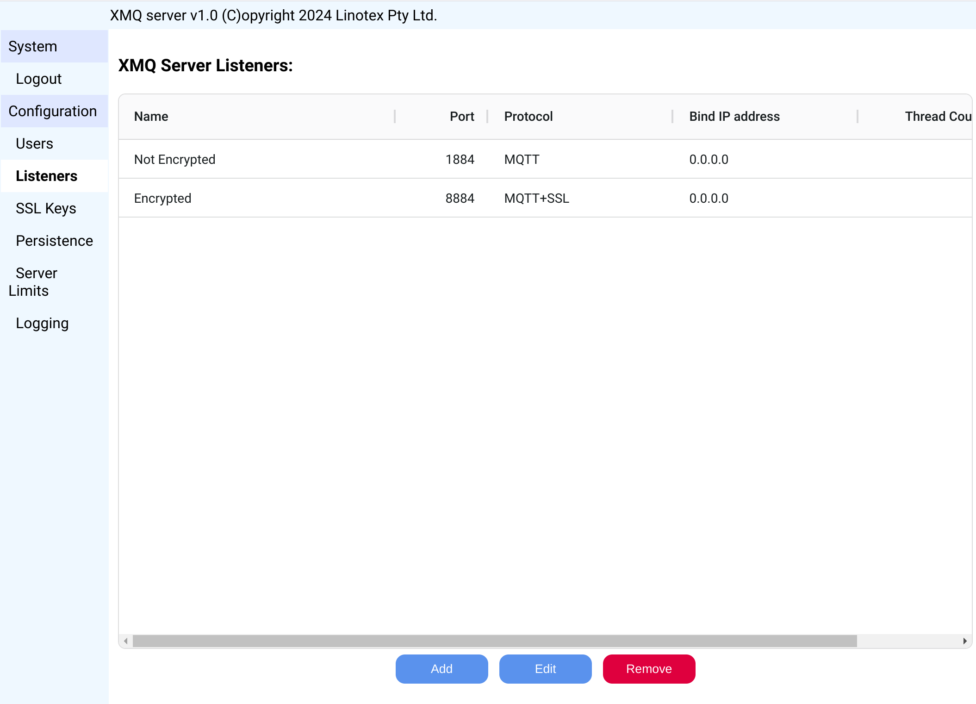The image size is (976, 704).
Task: Open the Logging settings page
Action: point(54,323)
